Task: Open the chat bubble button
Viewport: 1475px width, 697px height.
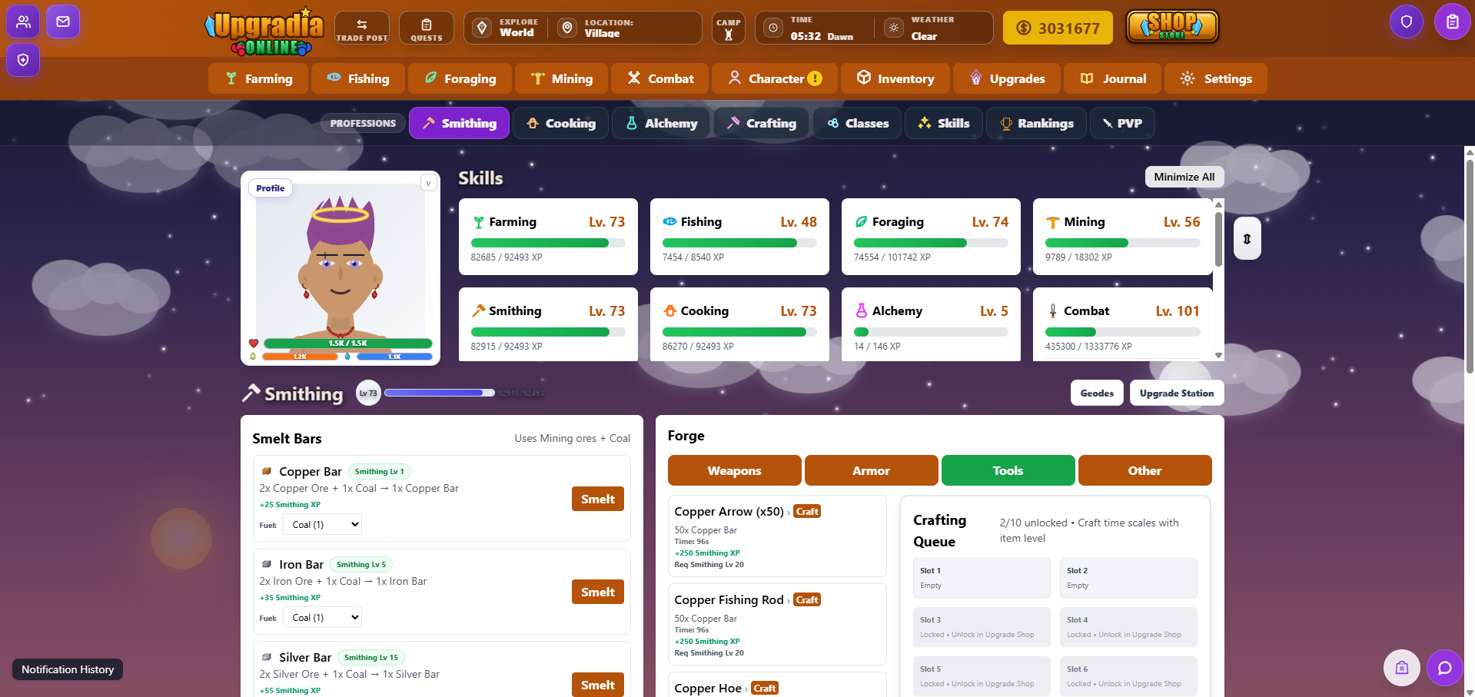Action: (1444, 668)
